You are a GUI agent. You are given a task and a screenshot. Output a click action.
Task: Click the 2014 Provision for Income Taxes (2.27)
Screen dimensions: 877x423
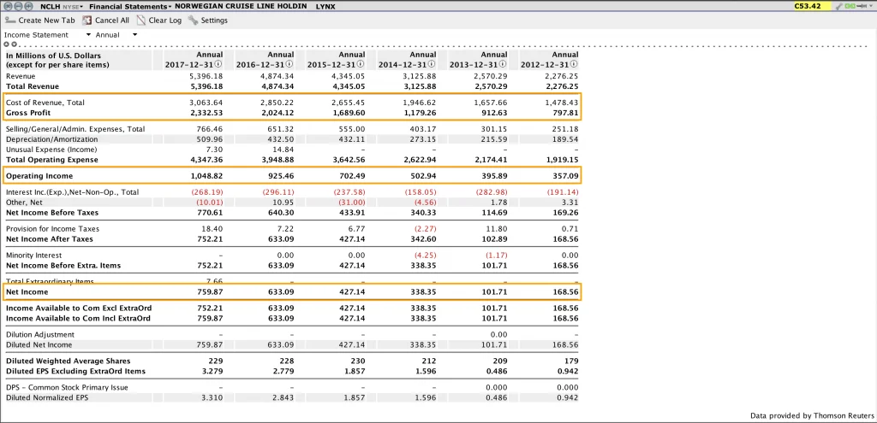426,229
